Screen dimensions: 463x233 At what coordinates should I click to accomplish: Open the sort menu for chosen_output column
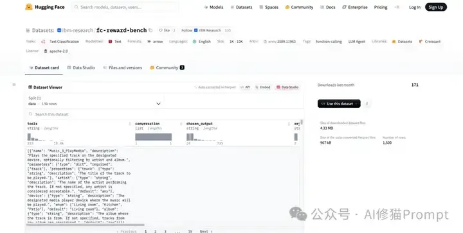pos(289,124)
